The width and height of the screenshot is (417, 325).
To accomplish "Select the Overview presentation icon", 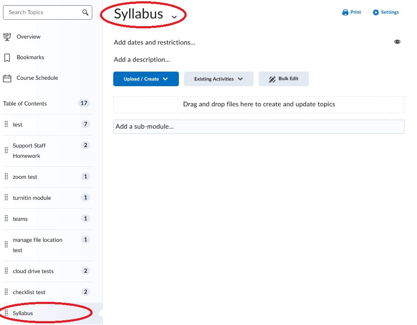I will (7, 37).
